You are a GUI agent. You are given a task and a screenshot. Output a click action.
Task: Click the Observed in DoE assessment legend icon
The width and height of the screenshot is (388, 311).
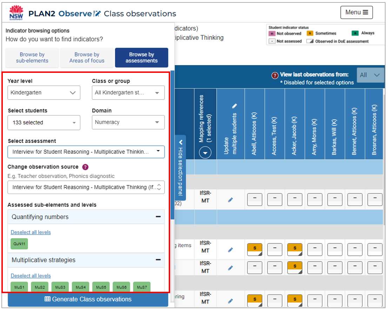point(310,41)
